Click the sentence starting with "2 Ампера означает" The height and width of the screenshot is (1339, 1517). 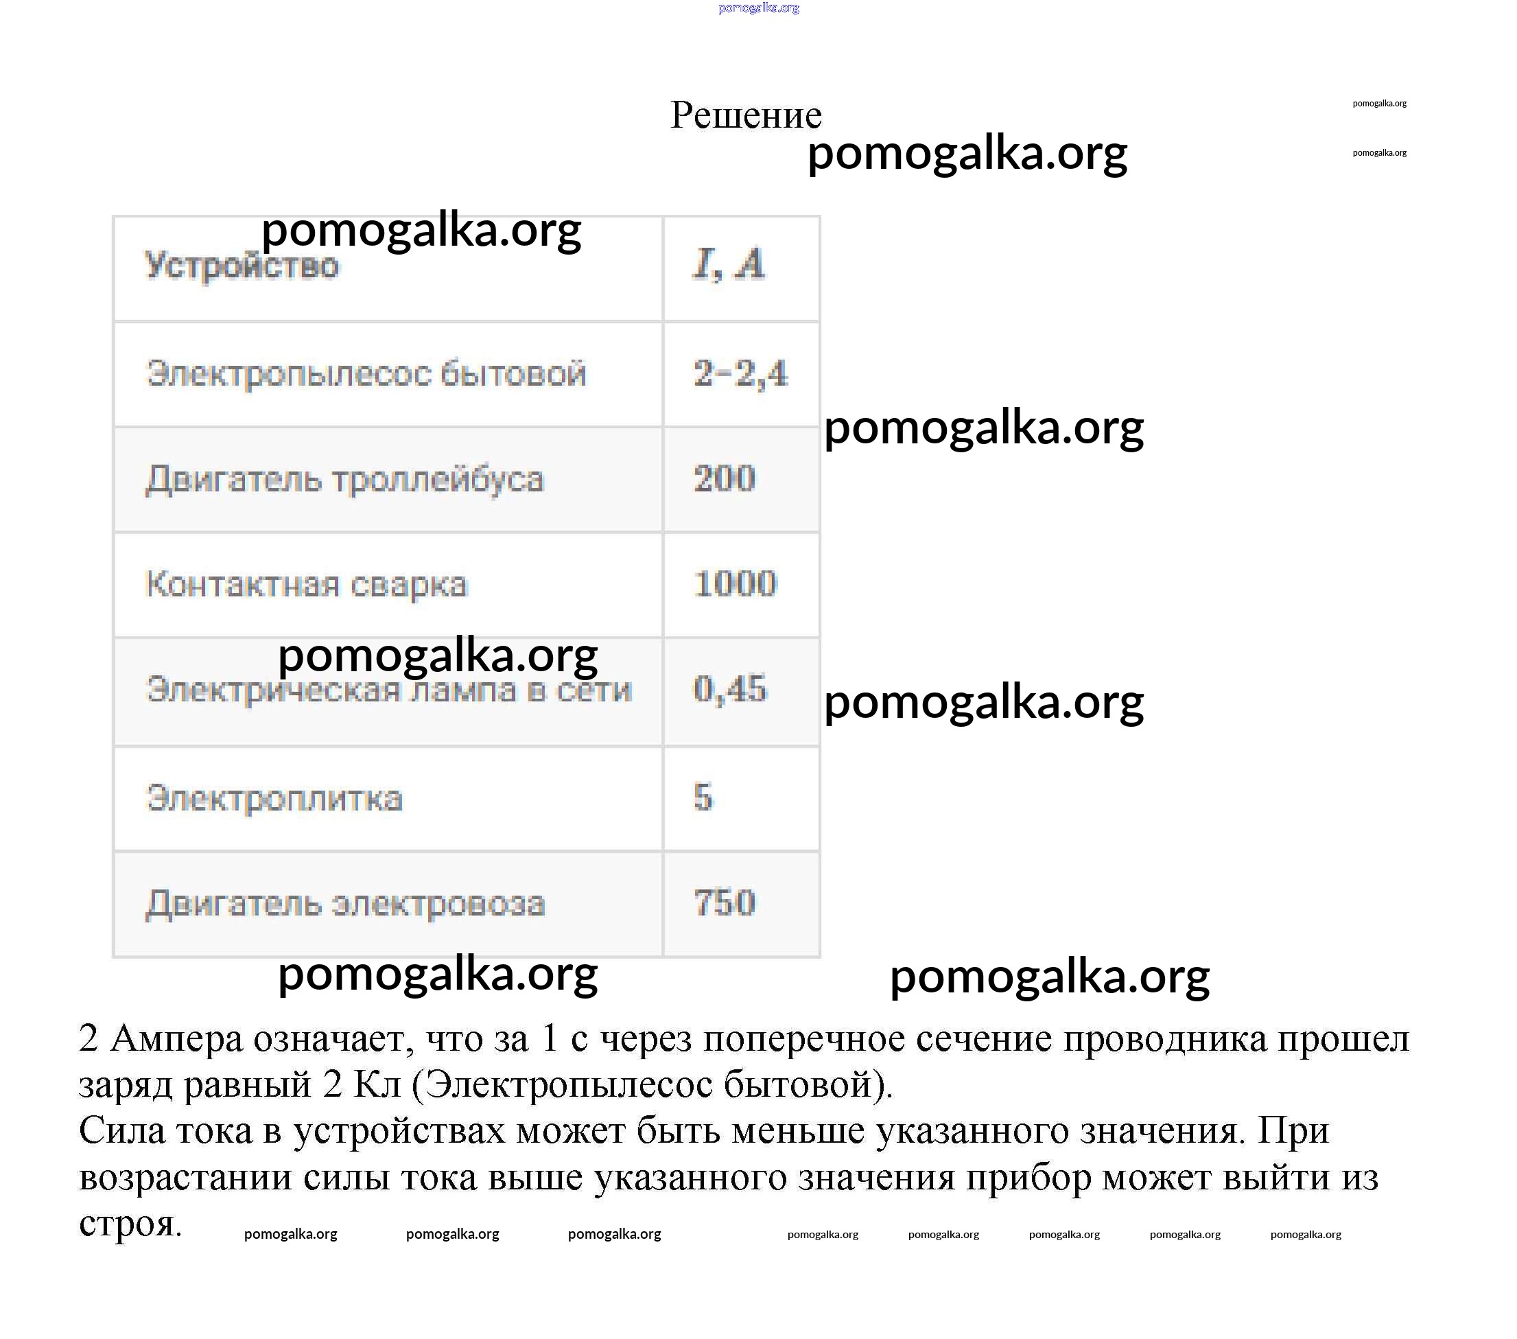pos(742,1038)
